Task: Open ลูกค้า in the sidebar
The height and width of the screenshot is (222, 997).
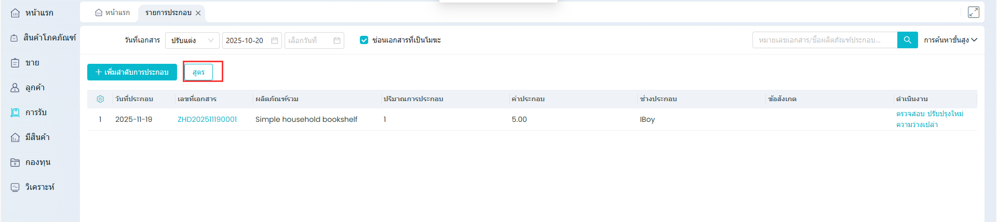Action: coord(35,88)
